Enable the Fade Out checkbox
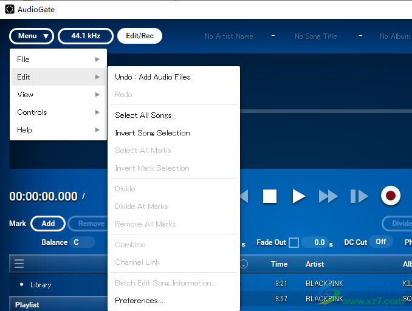The image size is (412, 311). [x=294, y=242]
